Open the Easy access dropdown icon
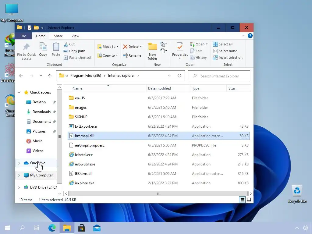 point(164,51)
